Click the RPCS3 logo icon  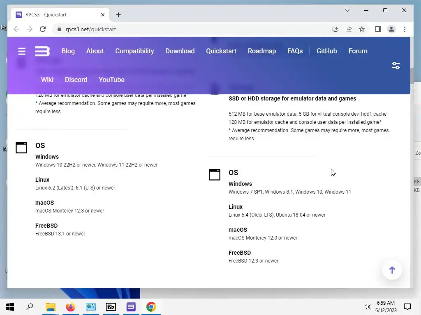tap(42, 51)
